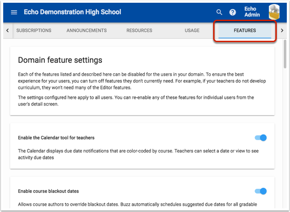Open the hamburger navigation menu
This screenshot has width=290, height=212.
coord(14,12)
